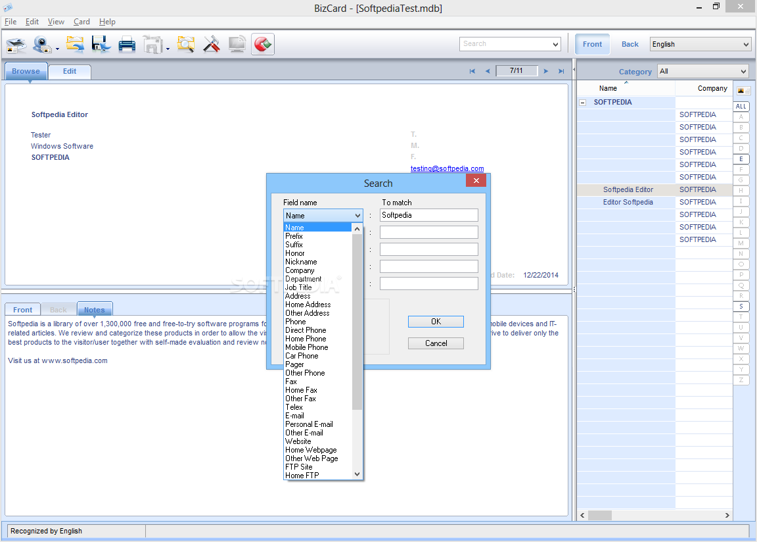
Task: Open the export icon dropdown arrow
Action: tap(168, 49)
